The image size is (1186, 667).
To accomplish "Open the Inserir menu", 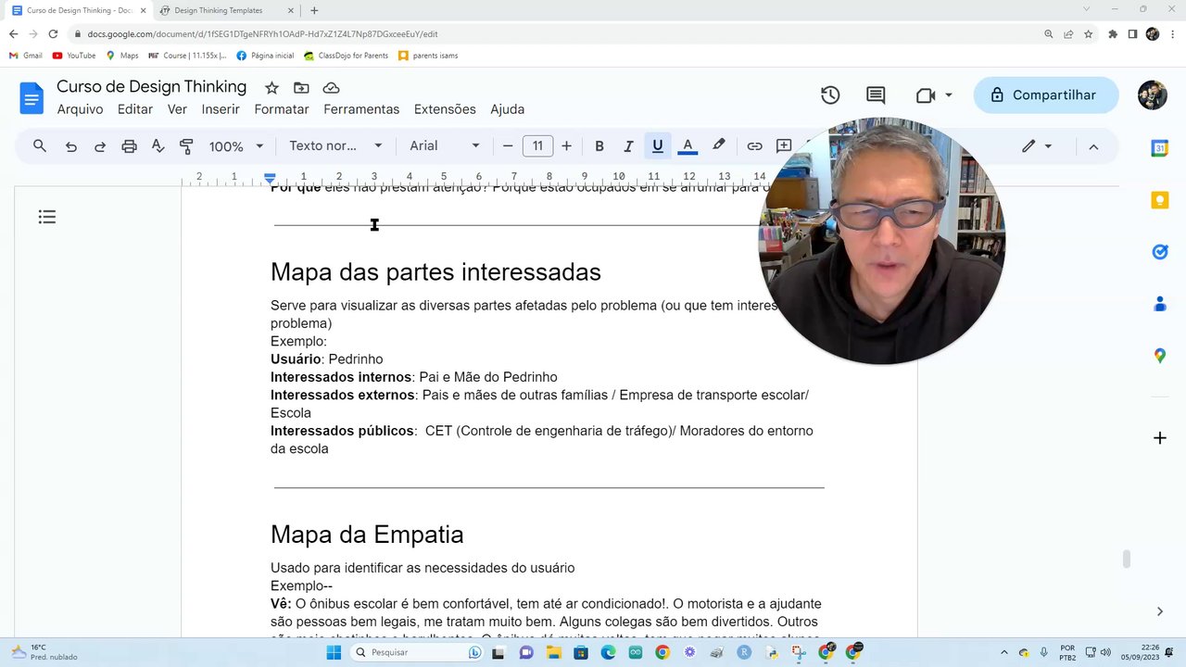I will [x=221, y=109].
